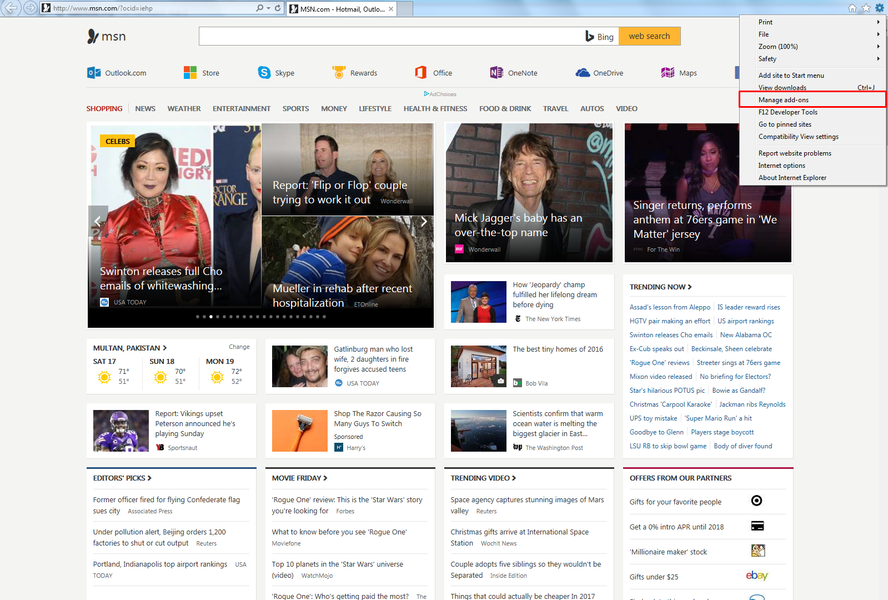888x600 pixels.
Task: Expand the Trending Video section header
Action: coord(483,478)
